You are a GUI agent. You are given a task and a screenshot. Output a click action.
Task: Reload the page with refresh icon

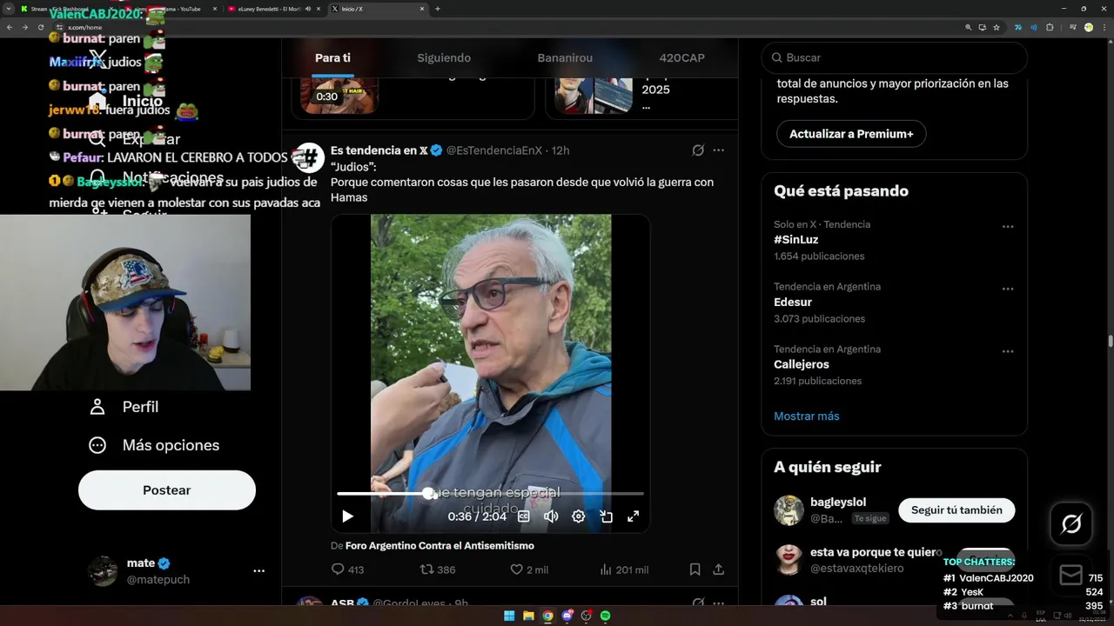[40, 27]
